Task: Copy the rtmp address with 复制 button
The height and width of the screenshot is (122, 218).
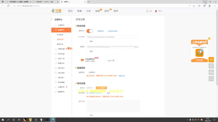Action: coord(91,41)
